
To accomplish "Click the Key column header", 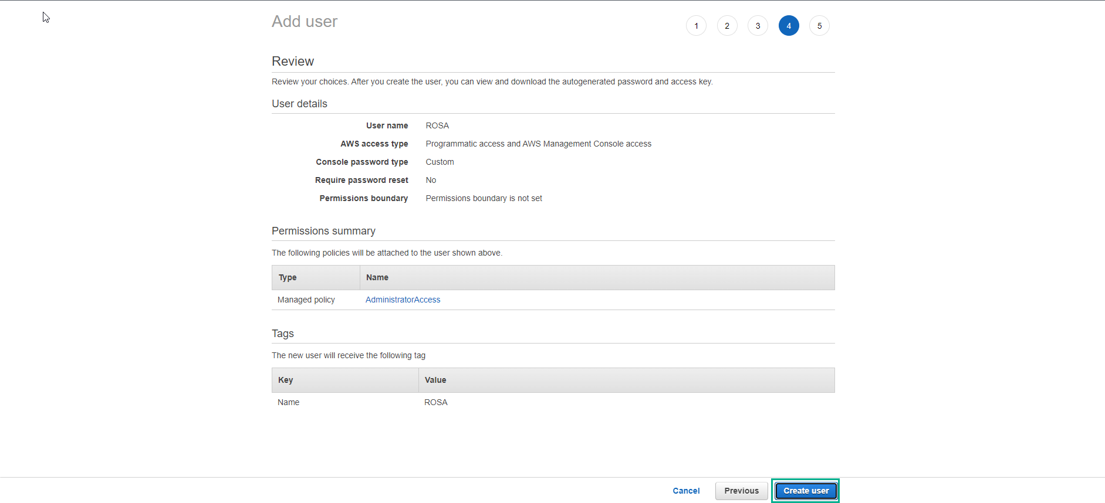I will pos(285,380).
